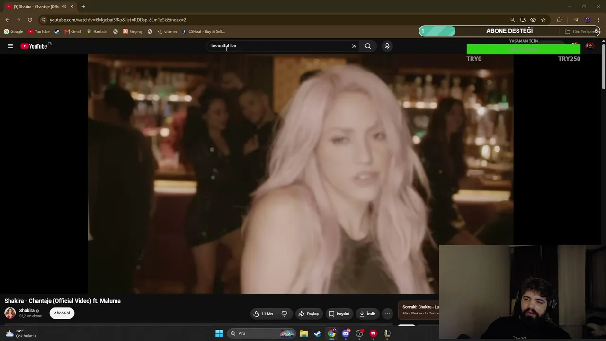Image resolution: width=606 pixels, height=341 pixels.
Task: Save the video with Kaydet
Action: [339, 314]
